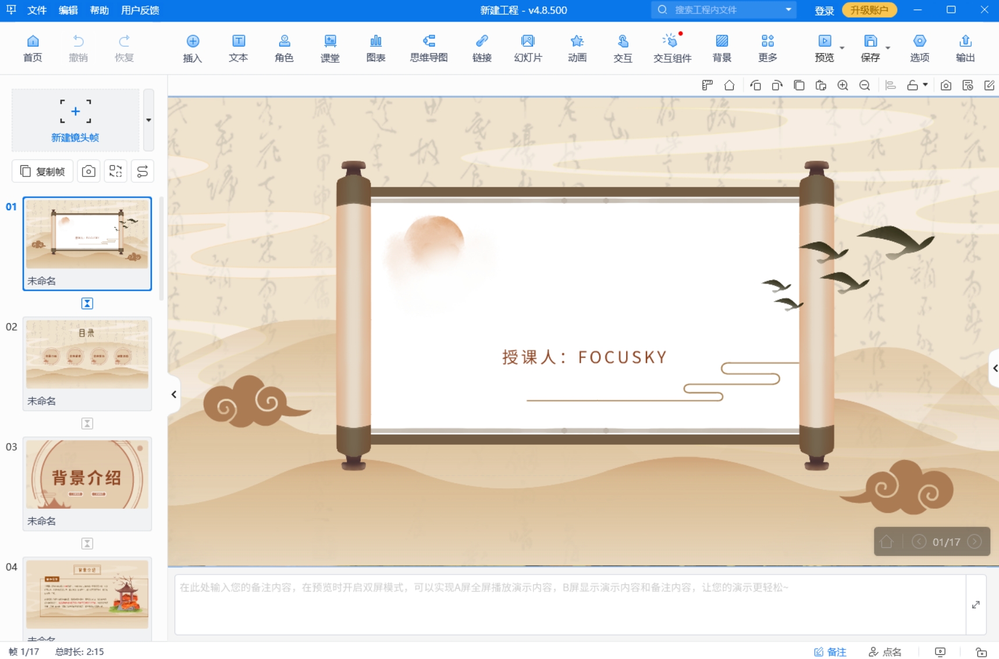This screenshot has height=659, width=999.
Task: Click the Home (首页) toolbar icon
Action: (33, 48)
